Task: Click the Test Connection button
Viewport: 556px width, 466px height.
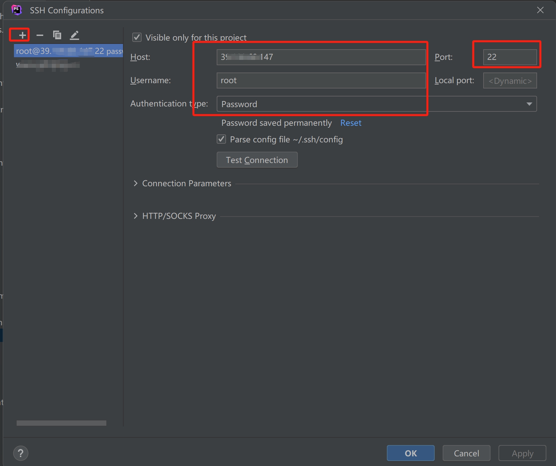Action: coord(257,160)
